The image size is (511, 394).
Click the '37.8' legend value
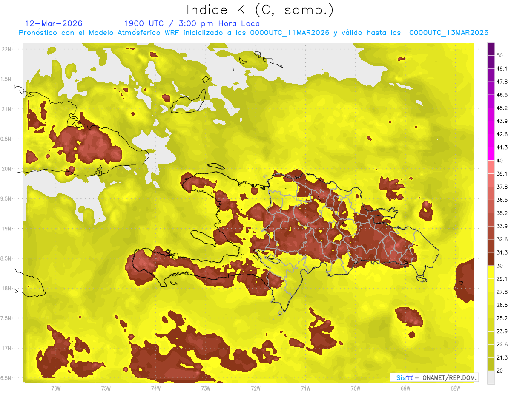[502, 187]
